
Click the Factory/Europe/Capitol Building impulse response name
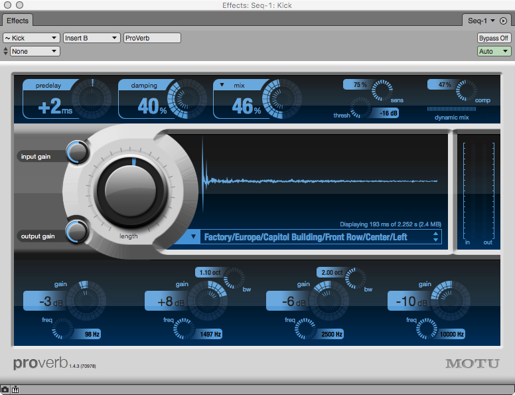pos(305,237)
